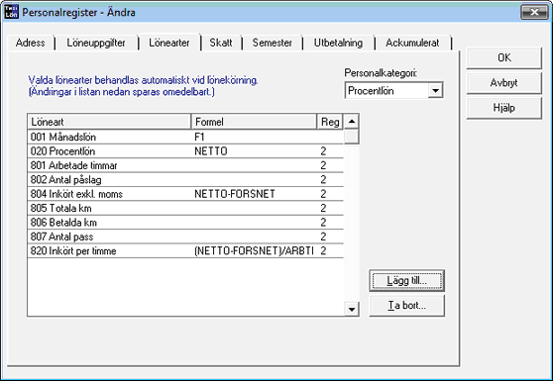This screenshot has width=553, height=381.
Task: Click NETTO formula cell for Procentlön
Action: pos(254,151)
